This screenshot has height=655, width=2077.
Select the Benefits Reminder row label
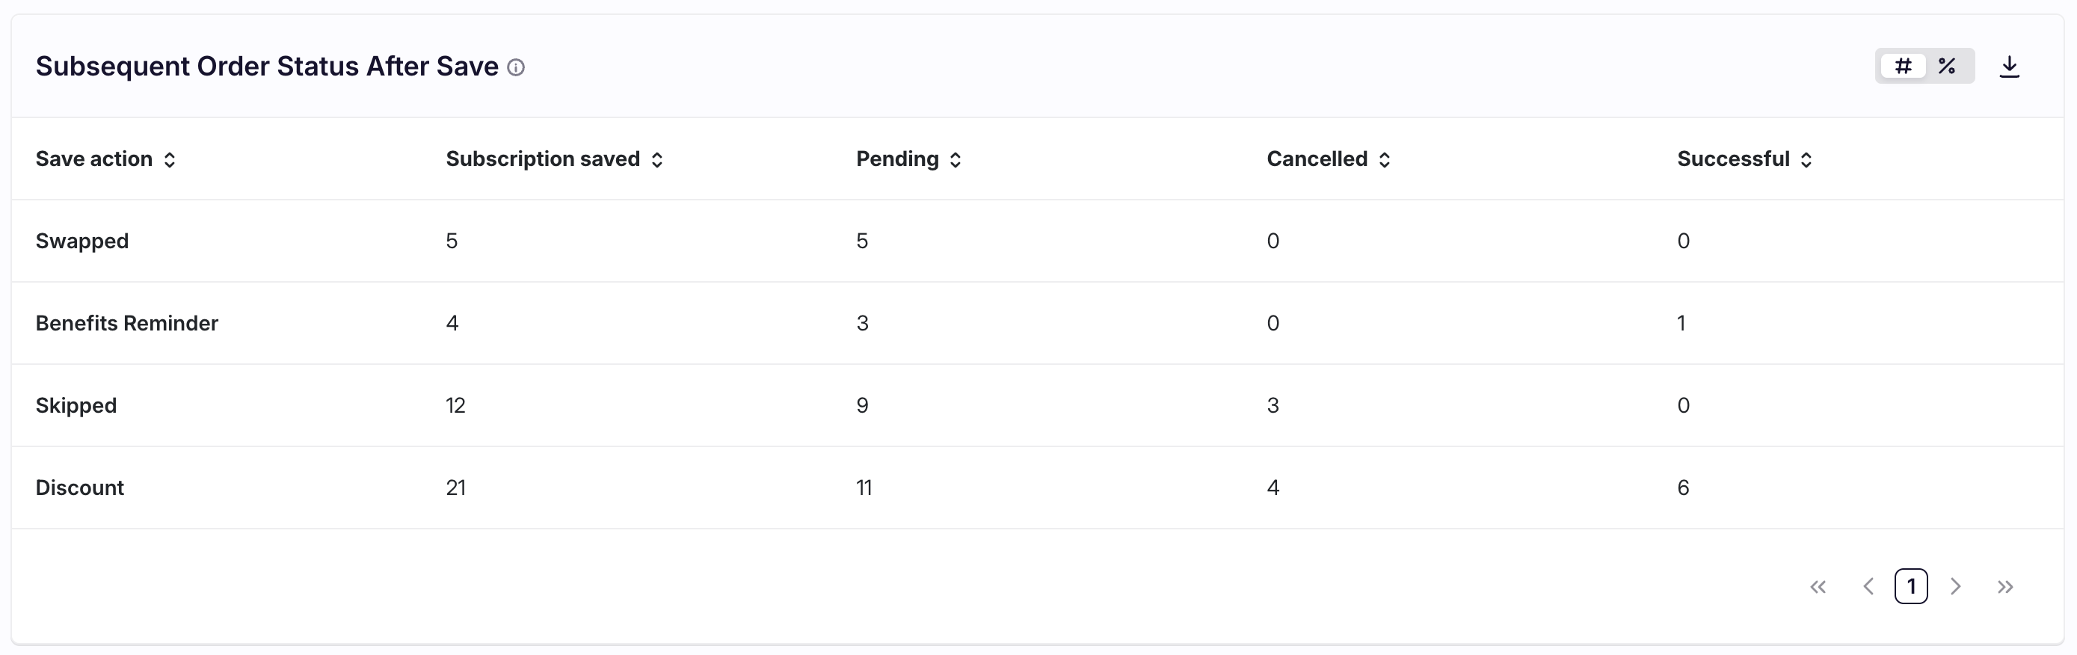(x=126, y=324)
